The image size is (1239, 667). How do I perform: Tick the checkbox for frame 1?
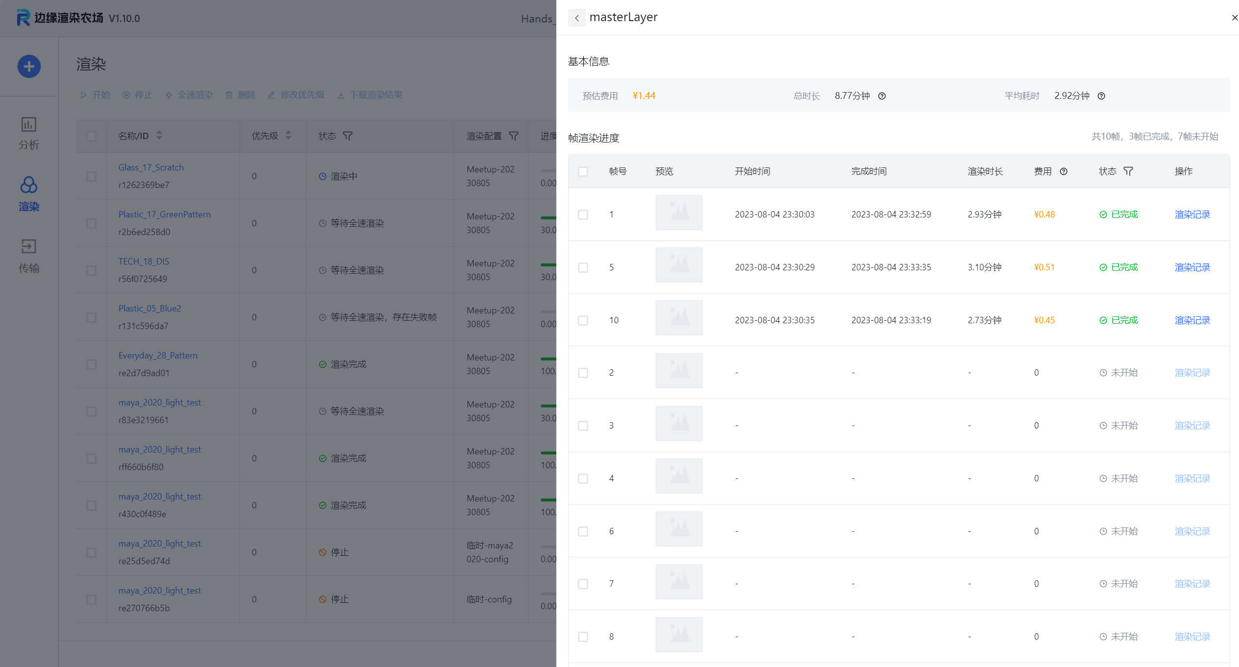tap(583, 214)
